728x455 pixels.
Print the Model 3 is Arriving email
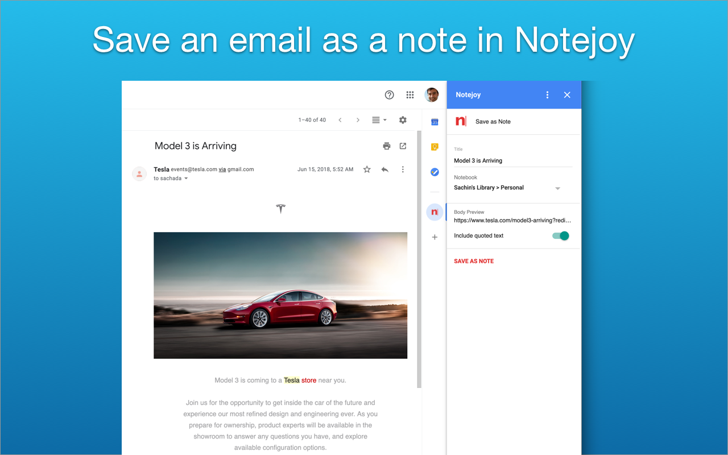tap(387, 146)
